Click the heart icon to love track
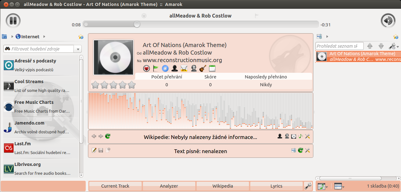Screen dimensions: 401x192 point(147,68)
